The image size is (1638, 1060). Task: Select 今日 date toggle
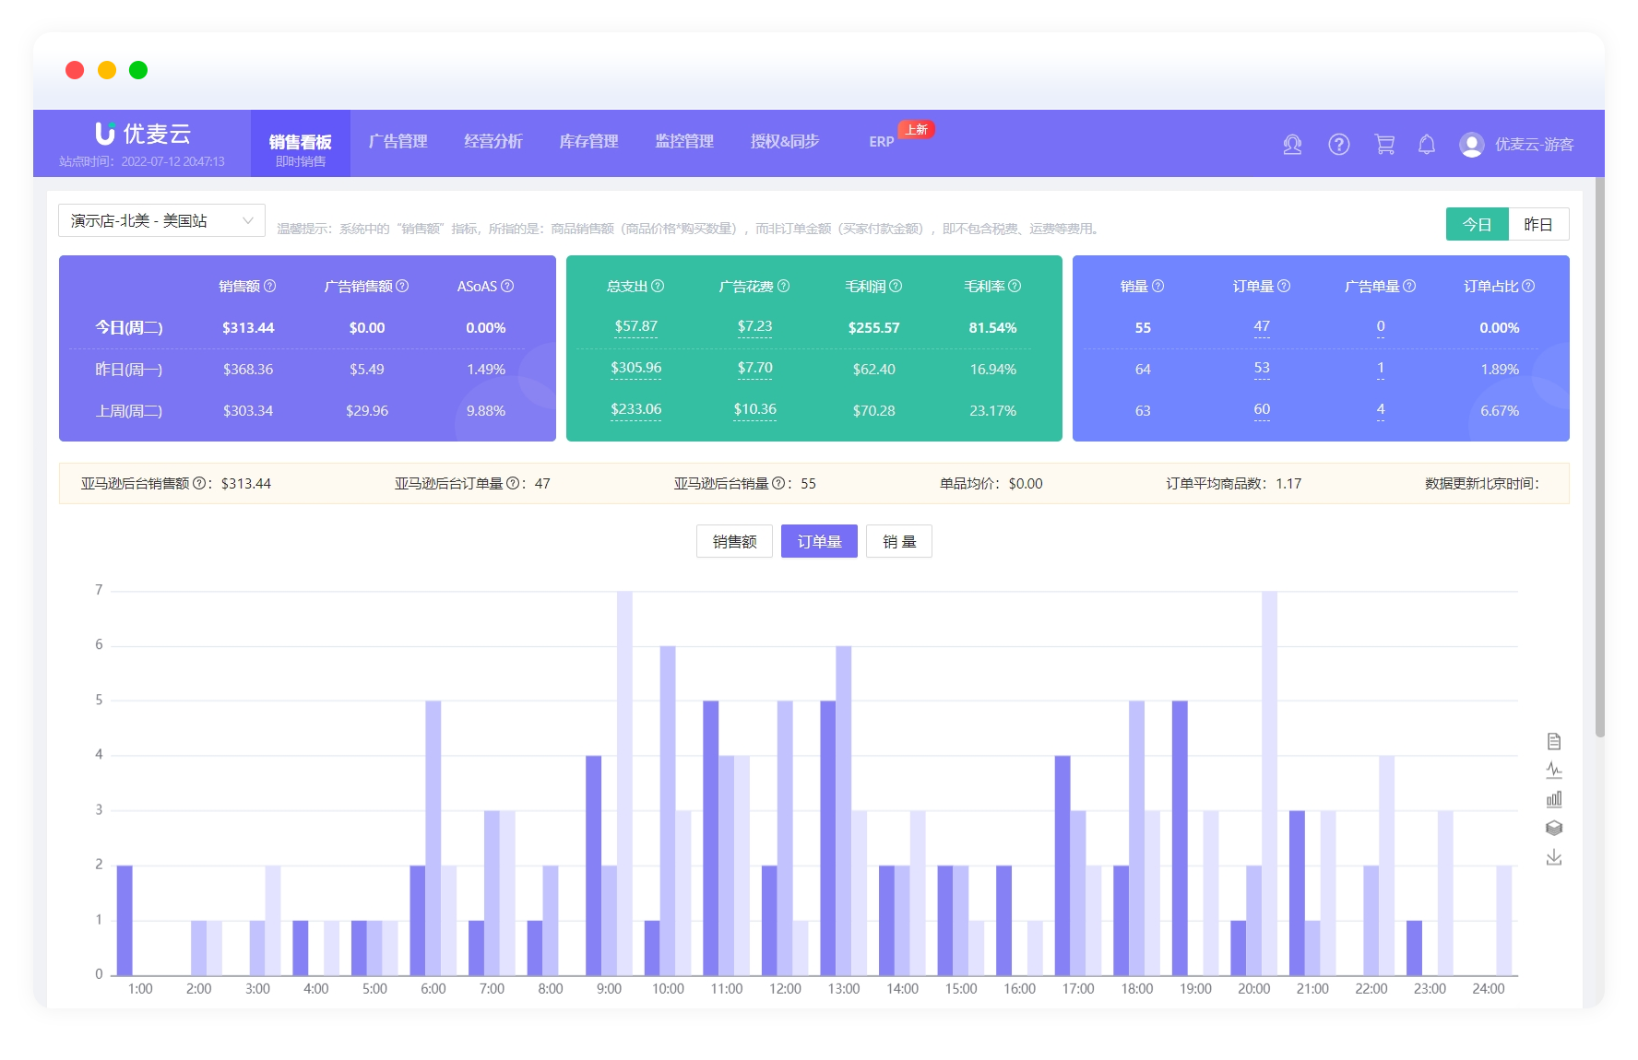pyautogui.click(x=1477, y=225)
